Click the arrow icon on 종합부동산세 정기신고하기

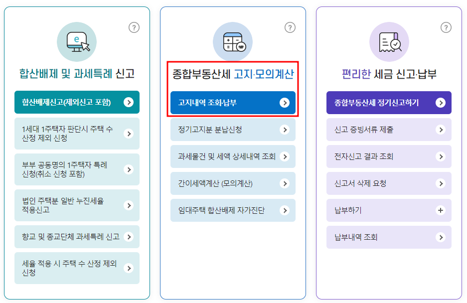[441, 103]
